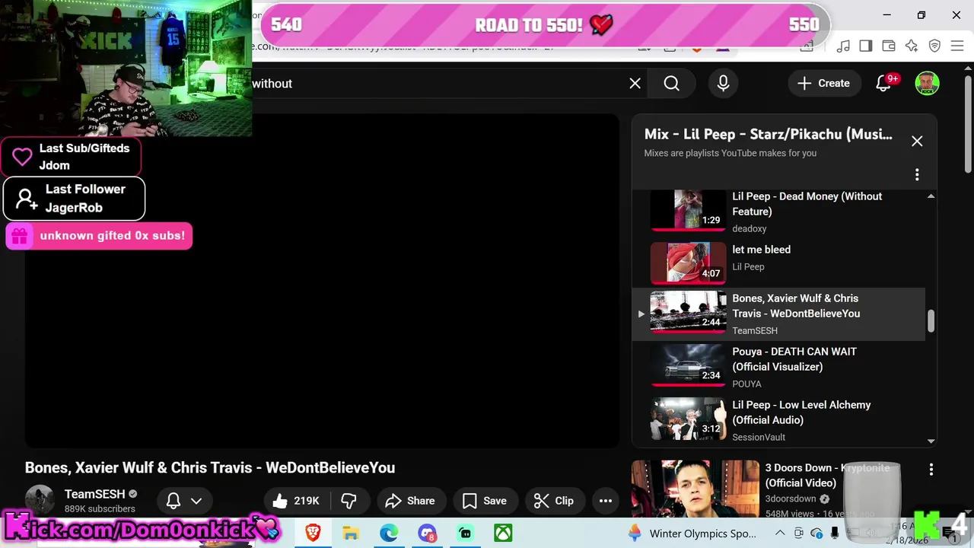Close the Mix playlist panel
This screenshot has height=548, width=974.
click(x=917, y=141)
